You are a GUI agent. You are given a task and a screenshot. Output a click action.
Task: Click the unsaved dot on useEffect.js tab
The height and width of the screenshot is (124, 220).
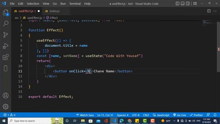[x=39, y=11]
